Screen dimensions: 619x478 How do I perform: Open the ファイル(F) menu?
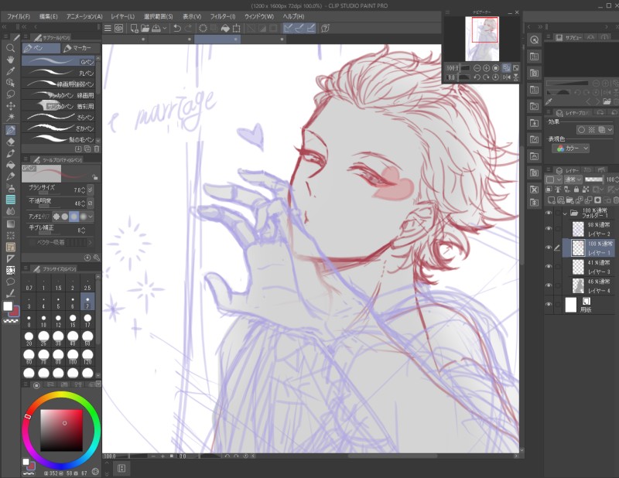pos(18,16)
